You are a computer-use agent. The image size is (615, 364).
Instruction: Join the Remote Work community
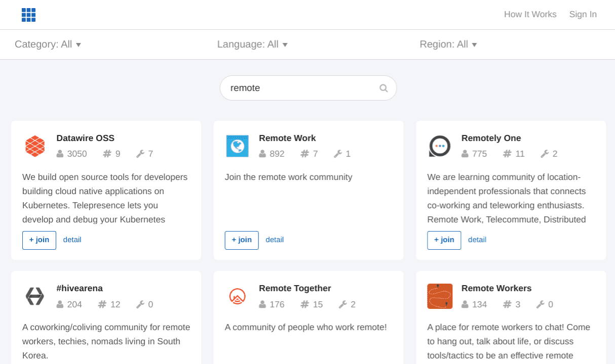point(242,240)
